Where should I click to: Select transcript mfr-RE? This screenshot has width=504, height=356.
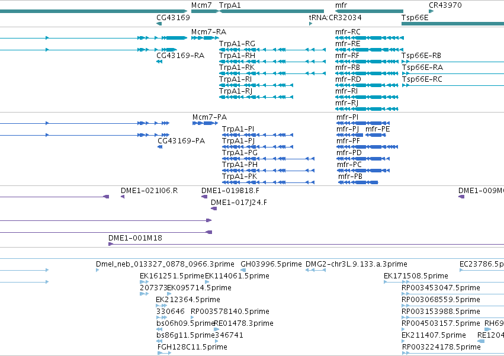click(x=369, y=50)
